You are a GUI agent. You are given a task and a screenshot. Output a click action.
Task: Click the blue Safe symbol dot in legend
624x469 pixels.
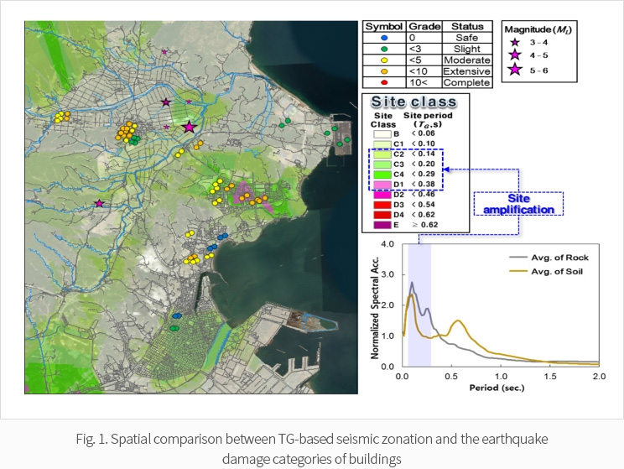tap(383, 38)
